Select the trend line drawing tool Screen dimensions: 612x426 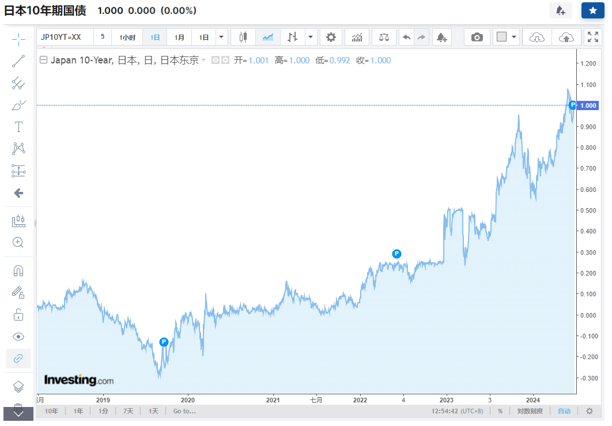pyautogui.click(x=18, y=61)
